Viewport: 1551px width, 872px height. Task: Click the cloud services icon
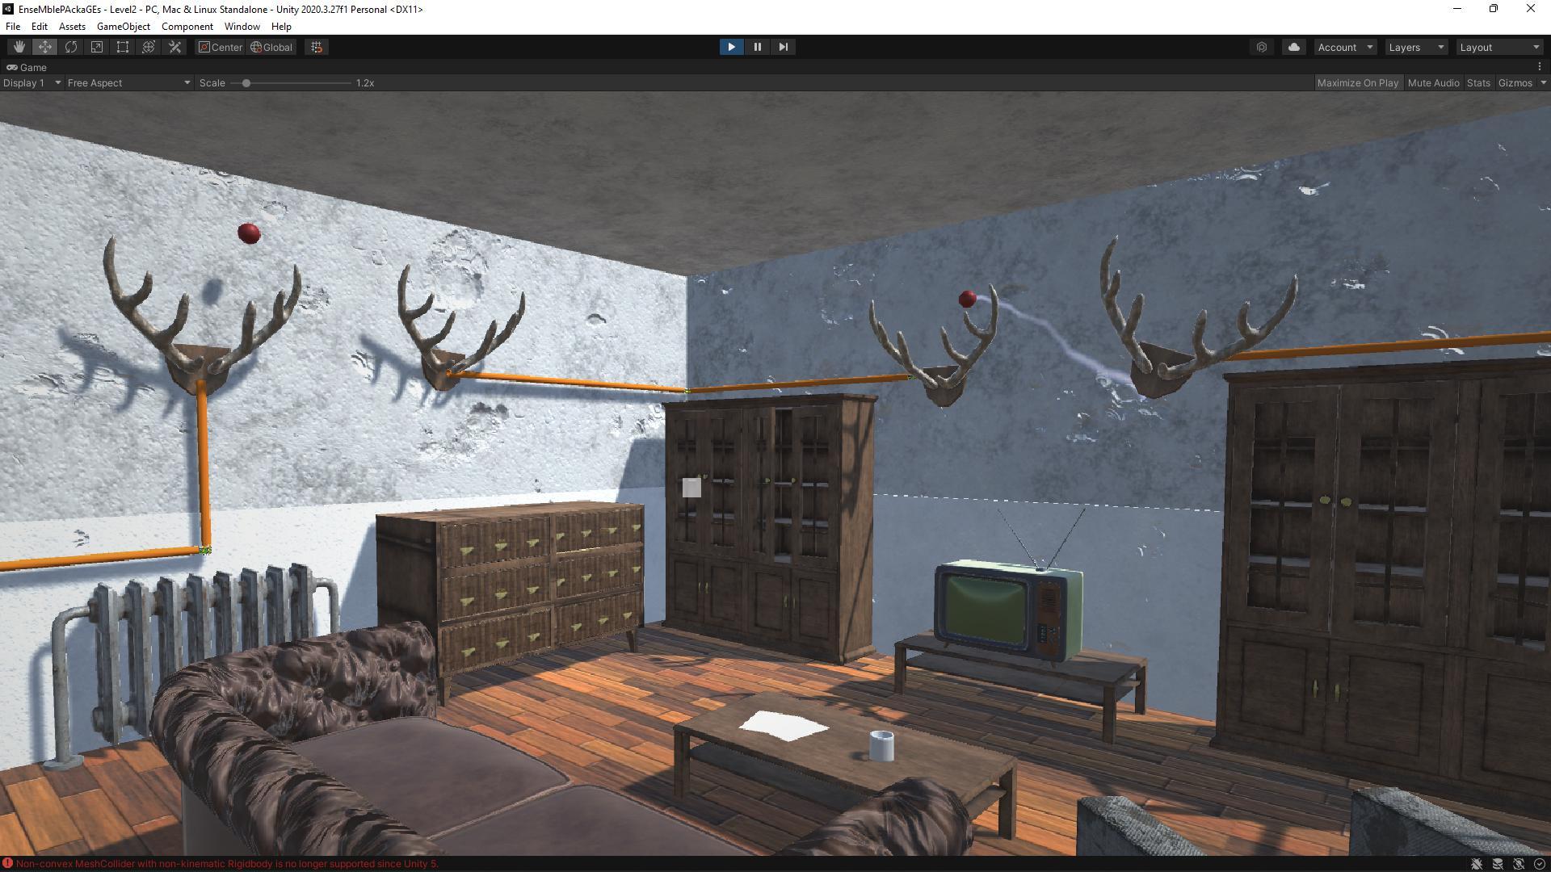1293,47
